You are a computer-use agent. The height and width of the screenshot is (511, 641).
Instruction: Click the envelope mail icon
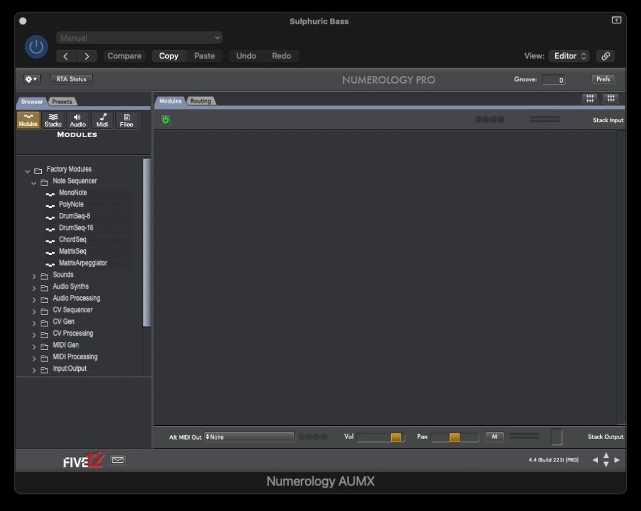click(x=118, y=460)
